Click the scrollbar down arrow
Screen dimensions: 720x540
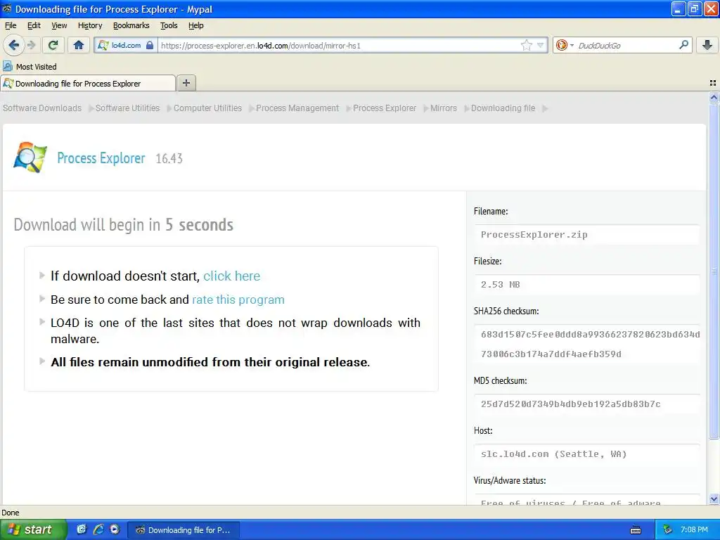coord(714,499)
